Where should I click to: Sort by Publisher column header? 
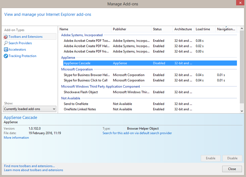coord(119,29)
